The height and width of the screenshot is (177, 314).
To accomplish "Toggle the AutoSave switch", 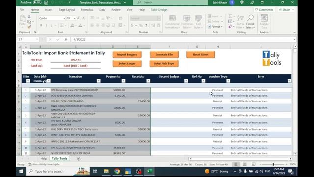I will [37, 2].
